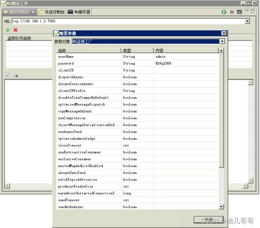Select the disableTimeStampsByDefault row
Screen dimensions: 260x228
(137, 97)
